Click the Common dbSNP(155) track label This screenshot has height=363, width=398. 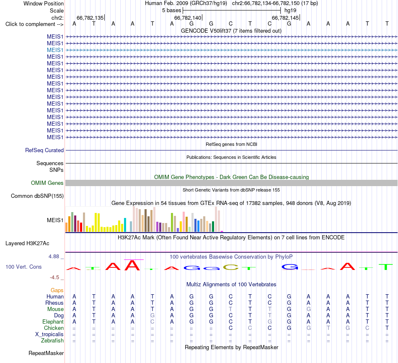[37, 196]
